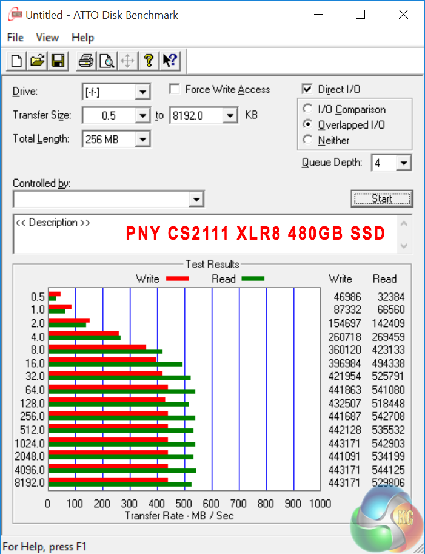Click the 1024.0 row label
This screenshot has height=554, width=425.
coord(30,443)
